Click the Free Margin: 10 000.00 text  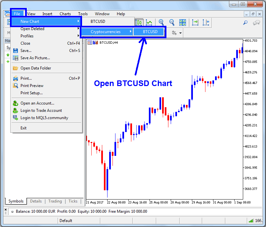point(128,211)
